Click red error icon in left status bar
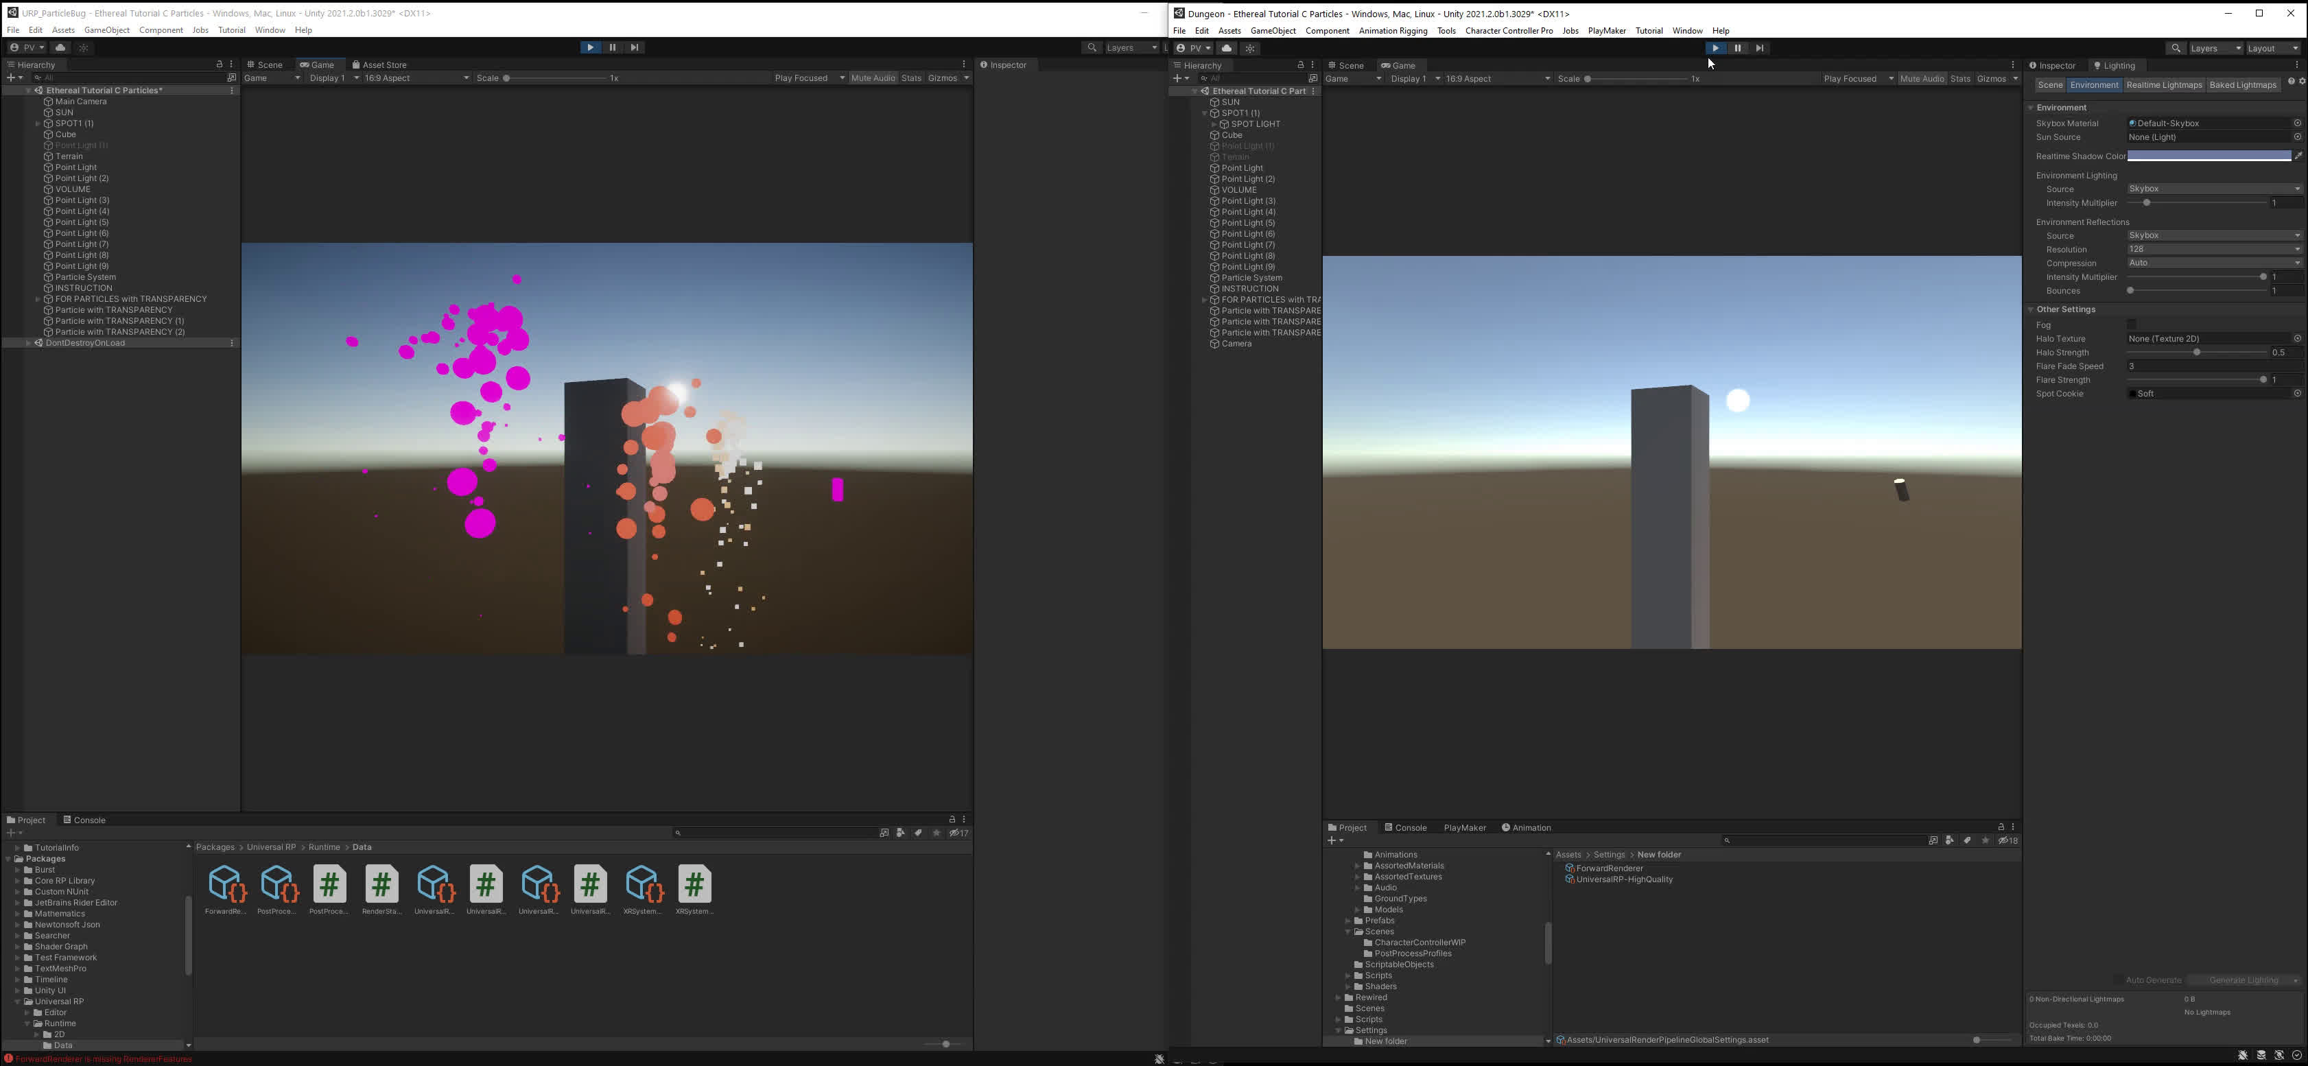Viewport: 2308px width, 1066px height. click(8, 1059)
